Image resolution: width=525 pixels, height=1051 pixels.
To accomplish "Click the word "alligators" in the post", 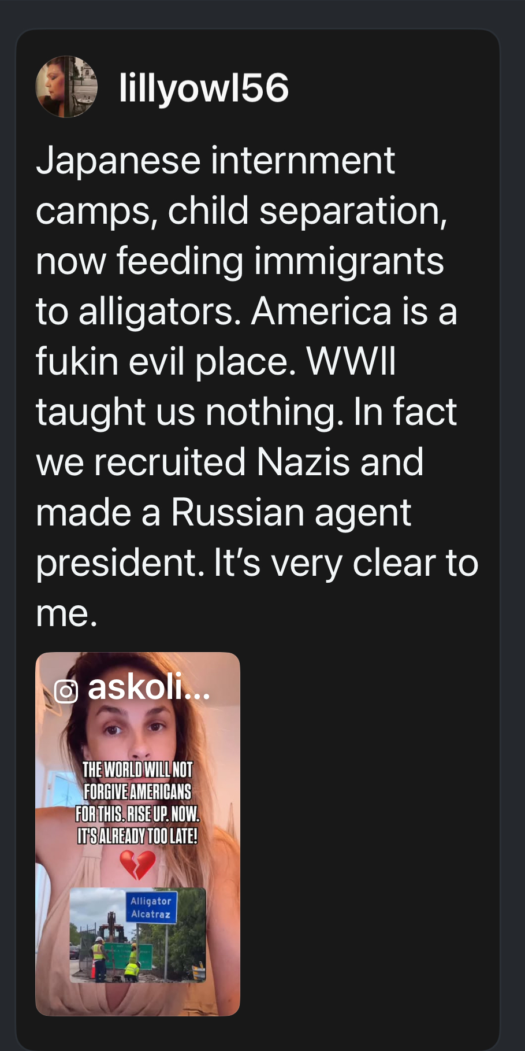I will (x=159, y=312).
